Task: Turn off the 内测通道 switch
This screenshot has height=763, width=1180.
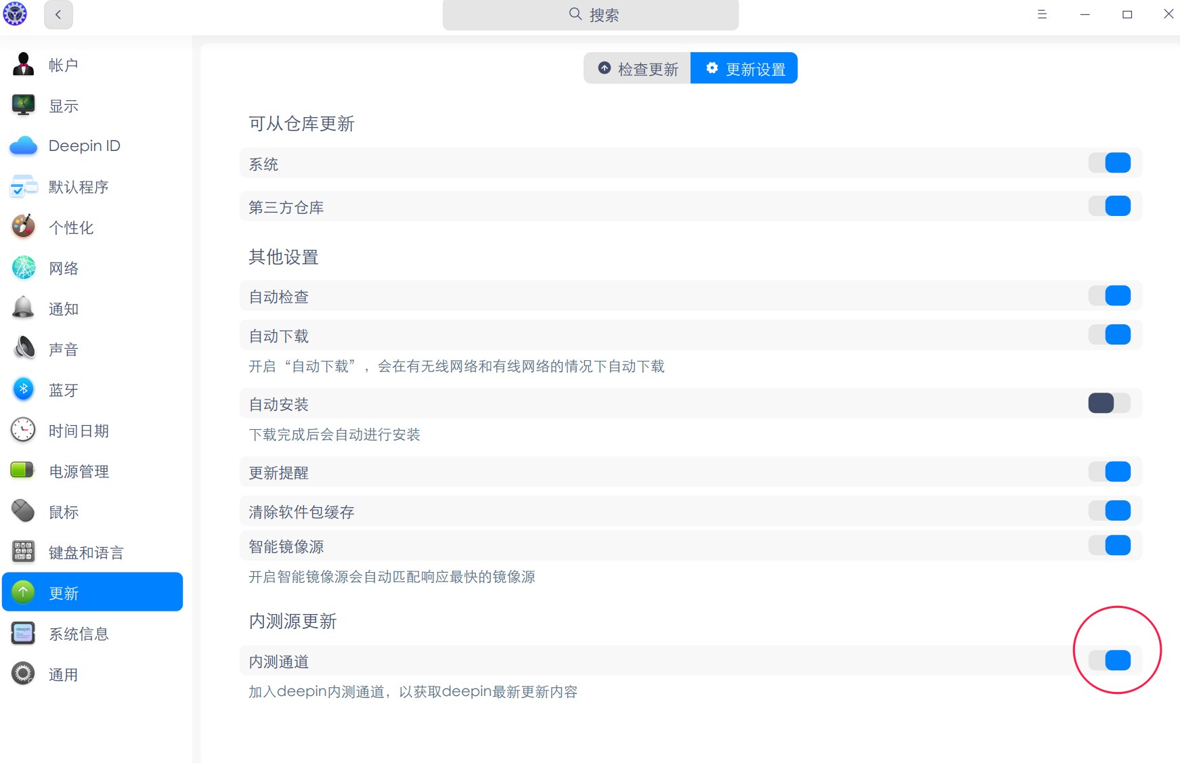Action: (1110, 660)
